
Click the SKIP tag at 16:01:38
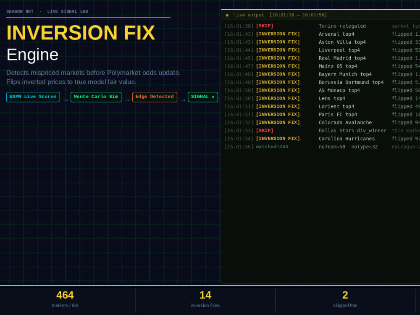coord(265,26)
